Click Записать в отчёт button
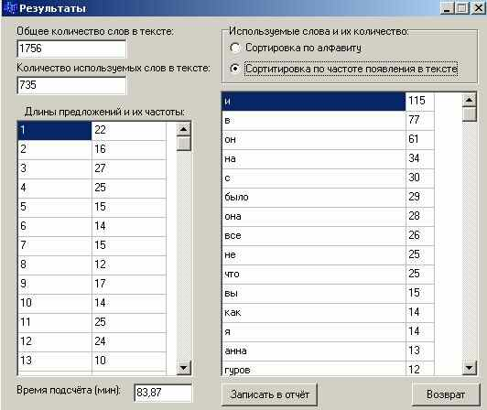 pos(269,394)
